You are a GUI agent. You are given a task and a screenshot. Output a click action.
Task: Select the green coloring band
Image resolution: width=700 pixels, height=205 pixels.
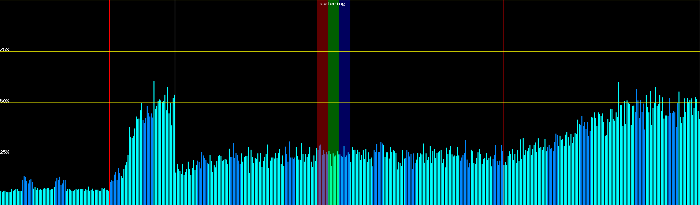coord(333,68)
